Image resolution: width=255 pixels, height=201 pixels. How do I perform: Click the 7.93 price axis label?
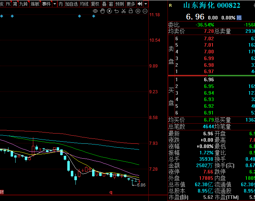(153, 143)
